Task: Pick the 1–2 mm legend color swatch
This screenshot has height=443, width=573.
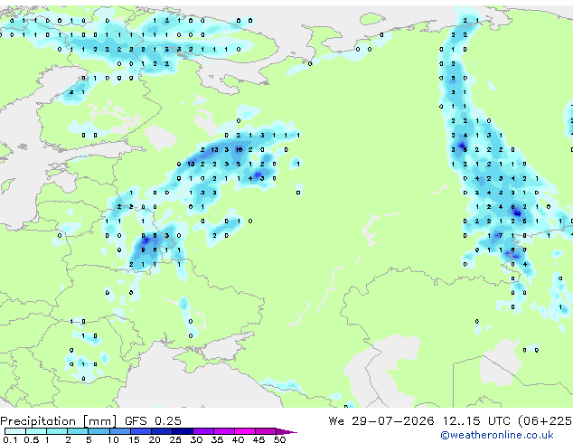Action: [x=57, y=431]
